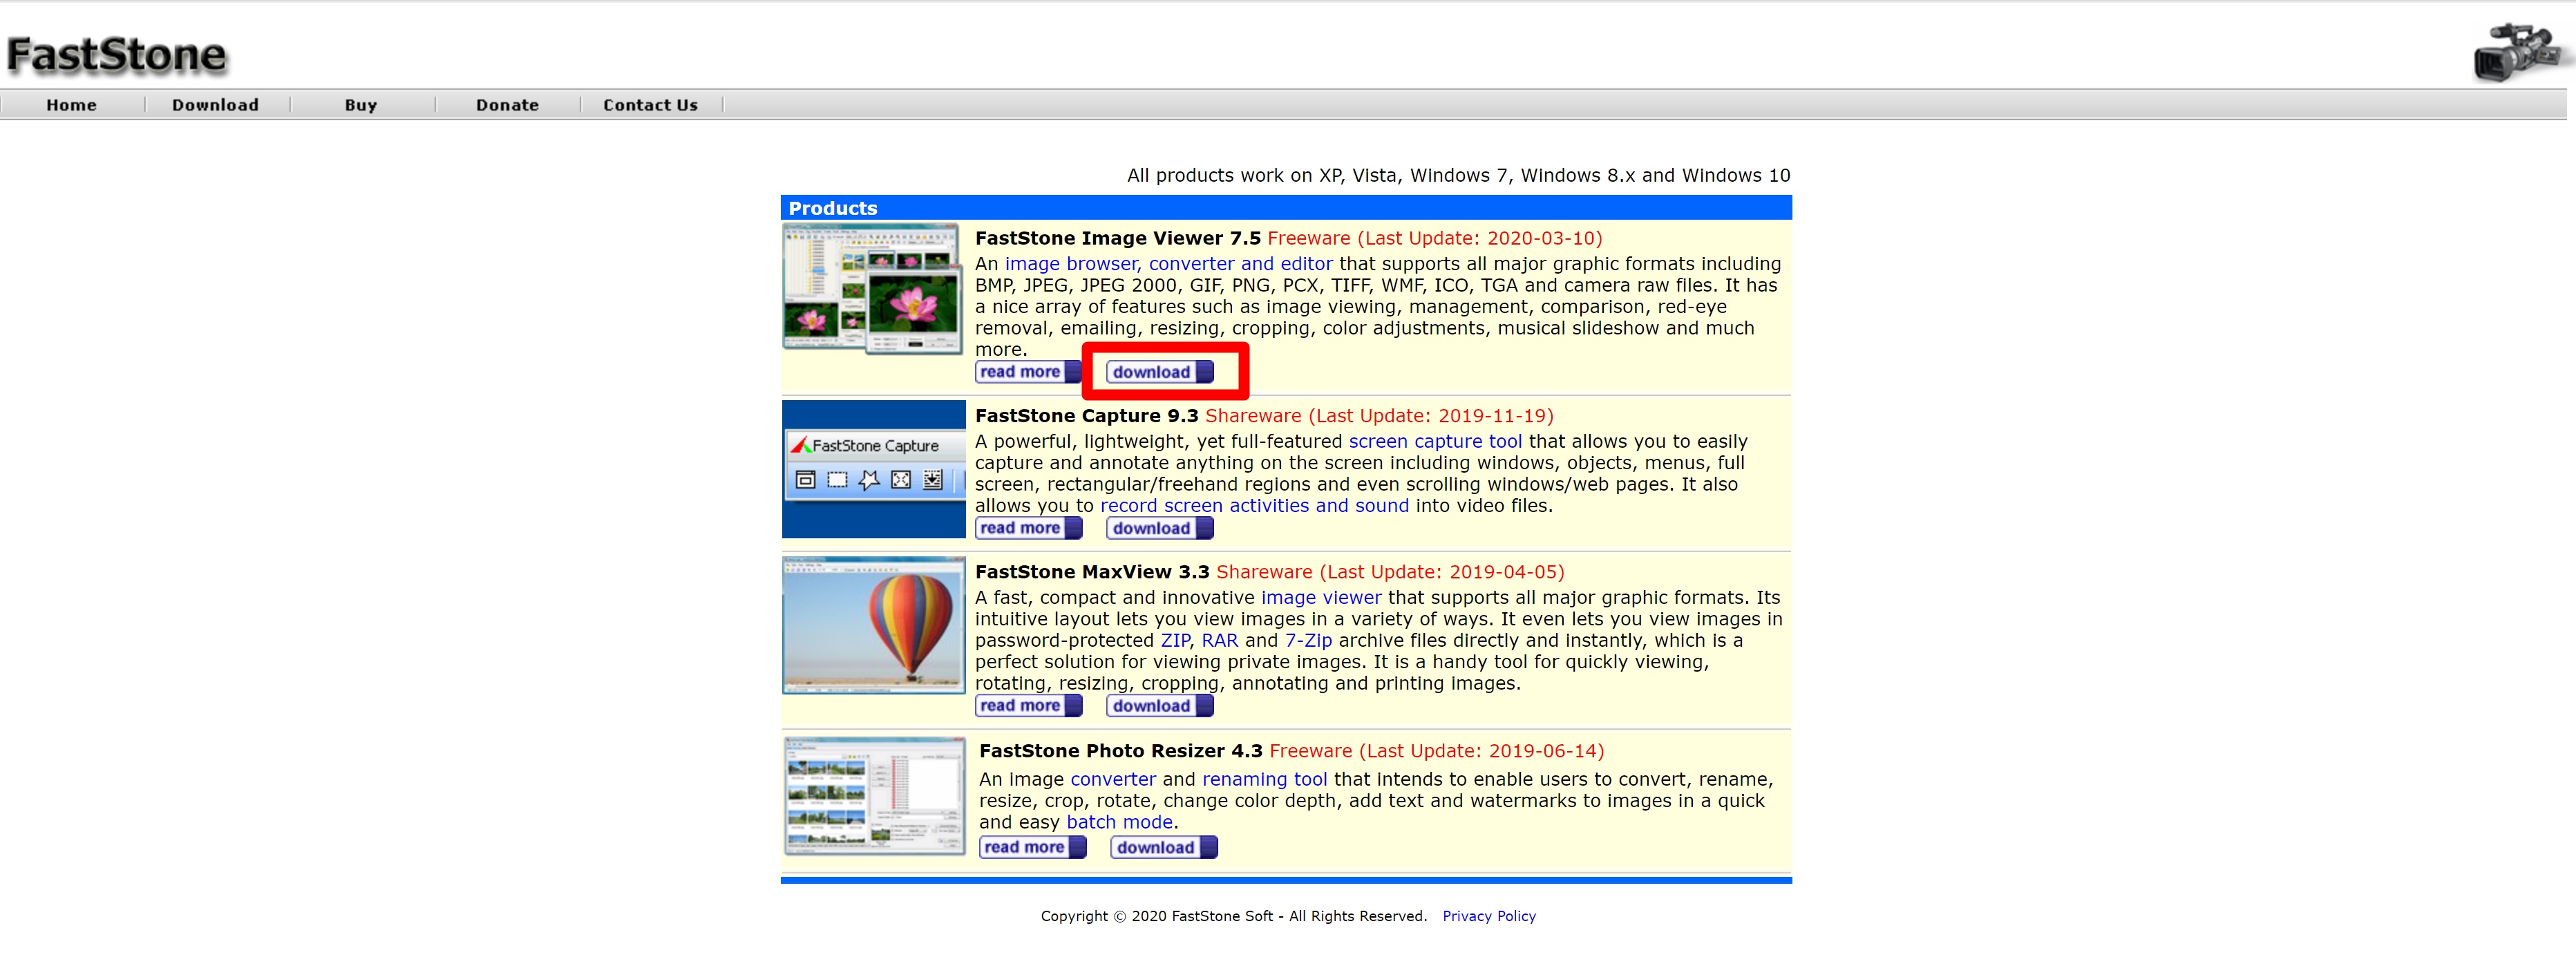Download FastStone Photo Resizer 4.3
2576x975 pixels.
click(1163, 847)
